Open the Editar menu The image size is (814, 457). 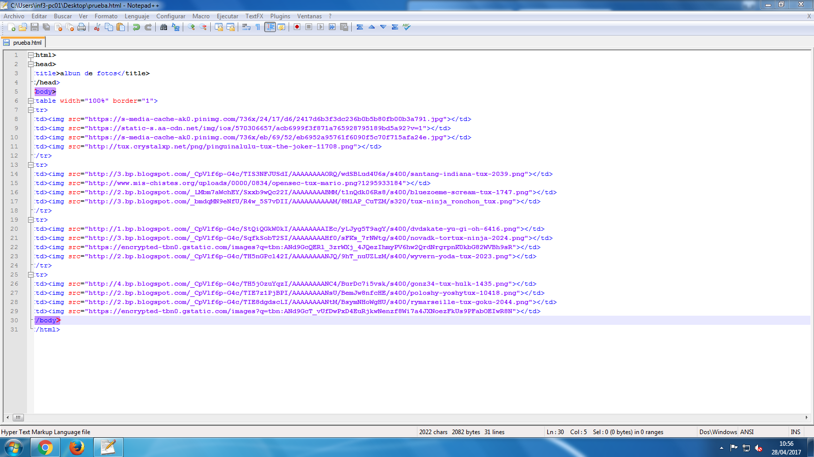click(39, 16)
